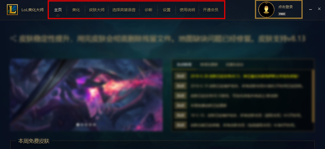Open the yellow highlighted news item
The width and height of the screenshot is (325, 149).
pos(244,76)
